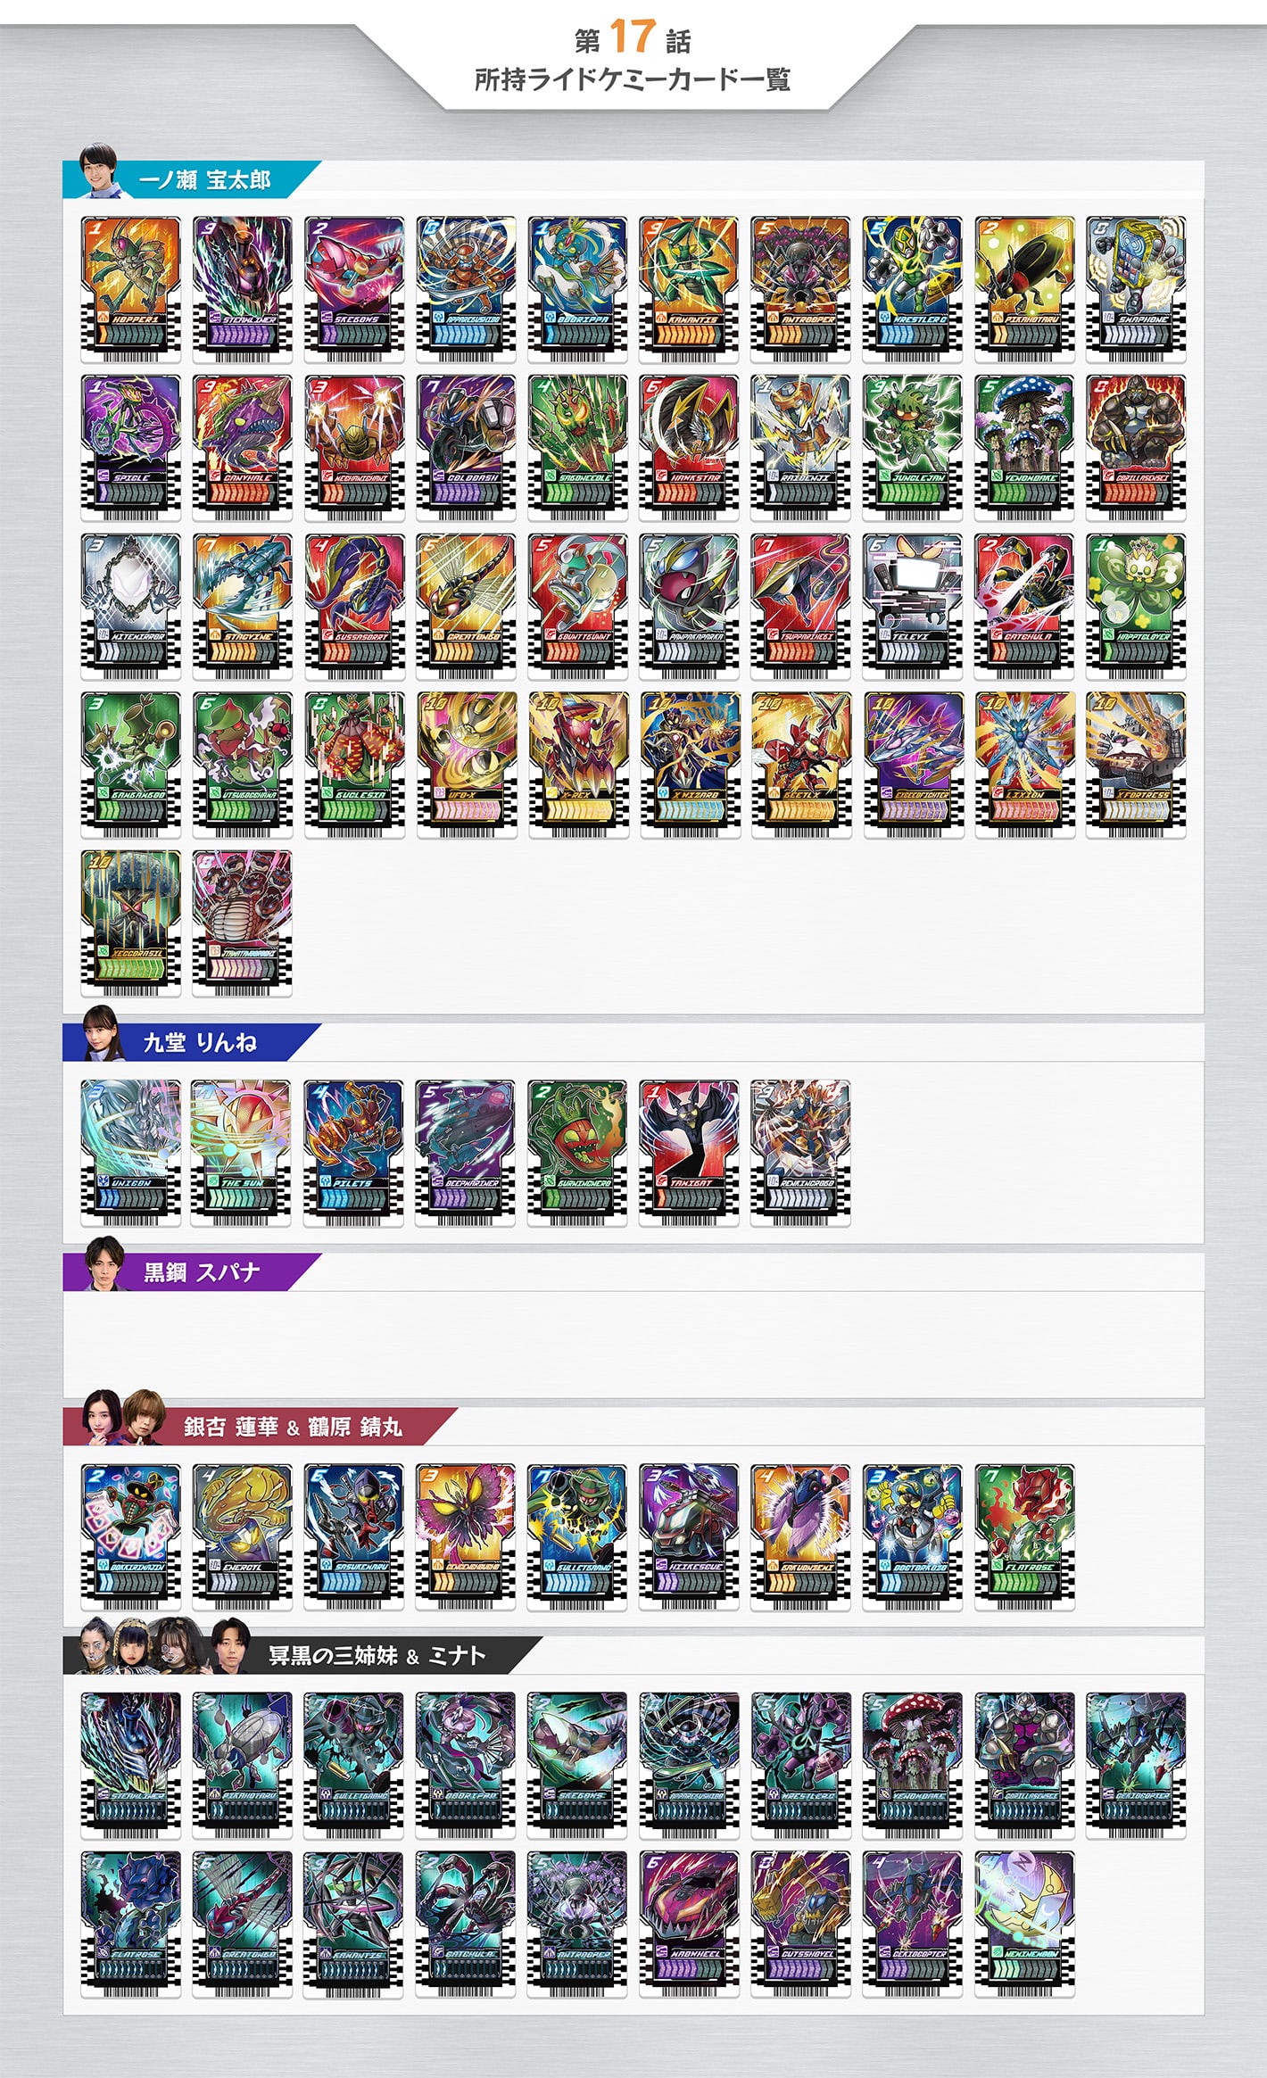Open the HAPPYCLOVER clover card
This screenshot has width=1267, height=2078.
click(x=1136, y=607)
